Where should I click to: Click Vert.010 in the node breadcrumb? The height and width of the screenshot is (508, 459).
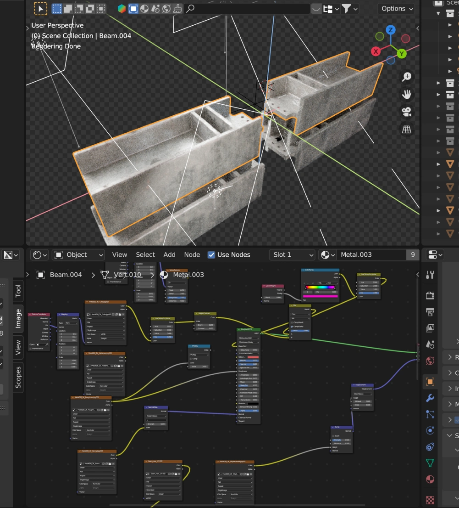[127, 275]
